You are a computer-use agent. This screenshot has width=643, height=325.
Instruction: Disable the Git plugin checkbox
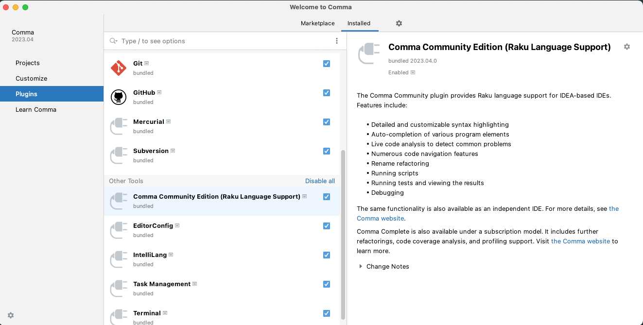tap(327, 64)
